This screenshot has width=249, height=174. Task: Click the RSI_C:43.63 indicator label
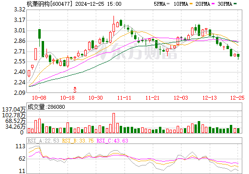pos(112,141)
